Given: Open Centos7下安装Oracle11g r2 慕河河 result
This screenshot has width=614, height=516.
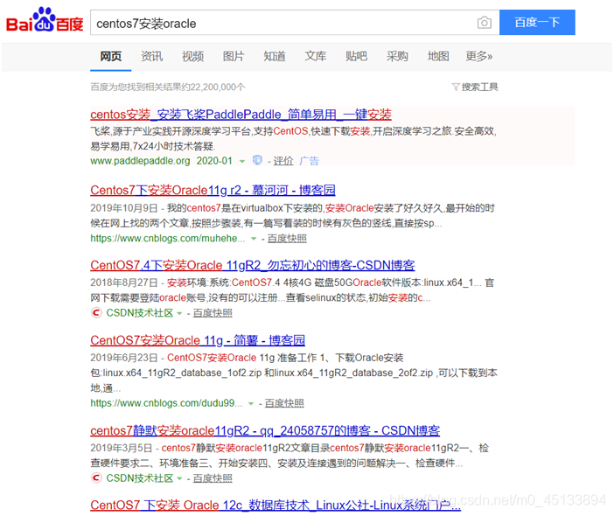Looking at the screenshot, I should point(213,190).
